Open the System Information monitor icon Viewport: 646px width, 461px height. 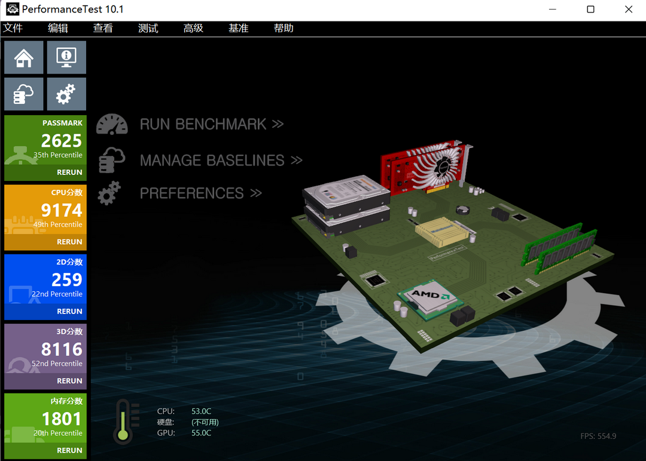tap(66, 57)
